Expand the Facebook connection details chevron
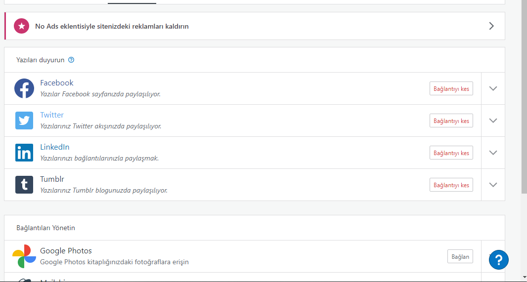Image resolution: width=527 pixels, height=282 pixels. 493,88
